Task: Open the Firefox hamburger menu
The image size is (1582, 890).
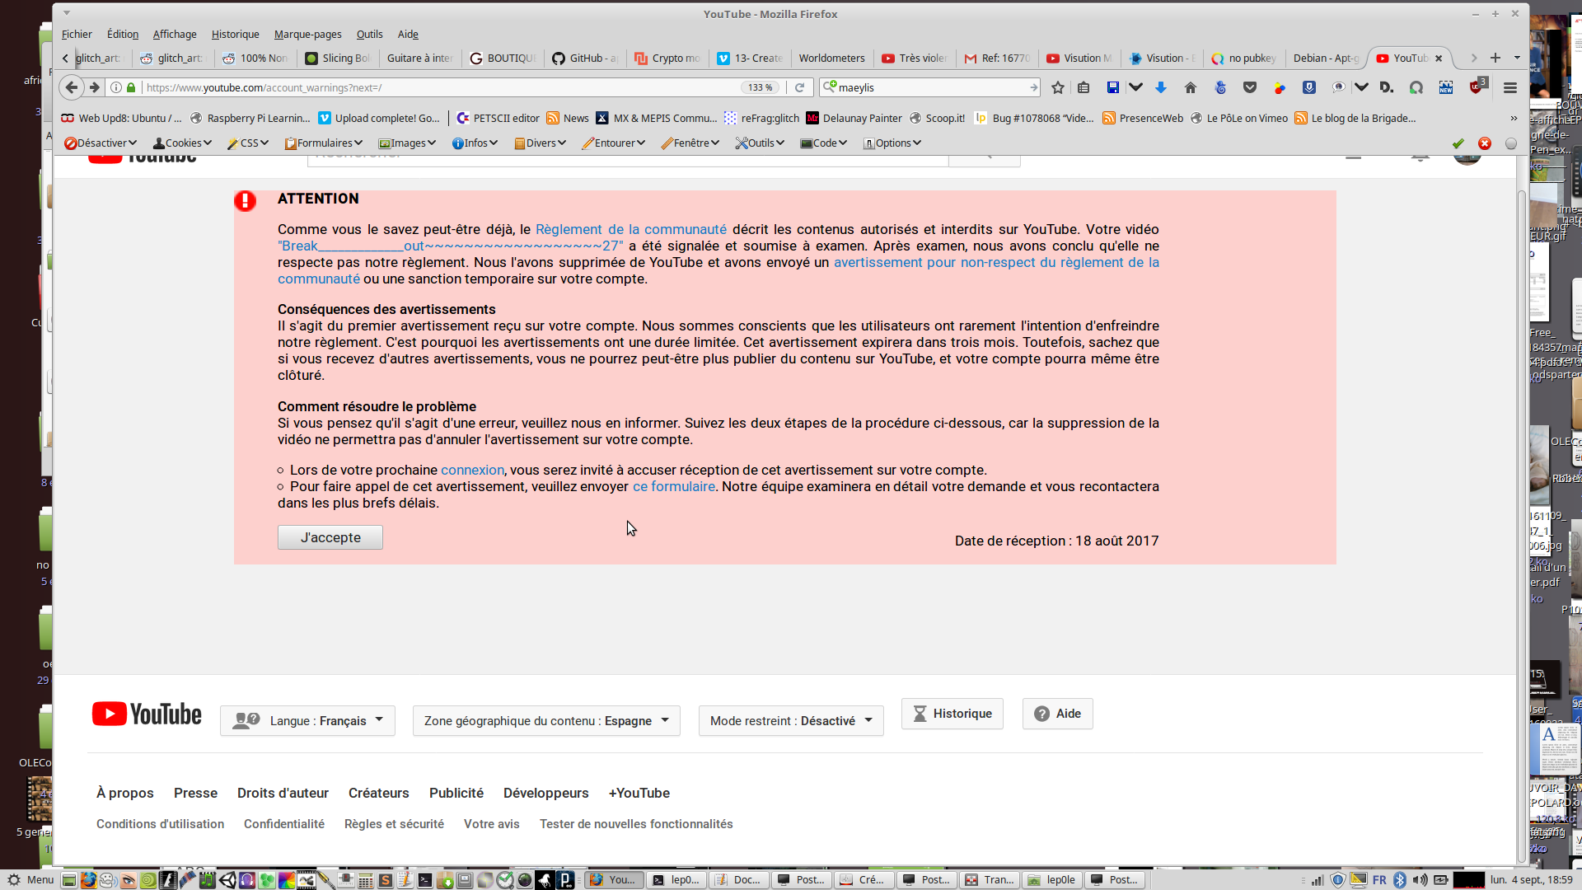Action: point(1510,87)
